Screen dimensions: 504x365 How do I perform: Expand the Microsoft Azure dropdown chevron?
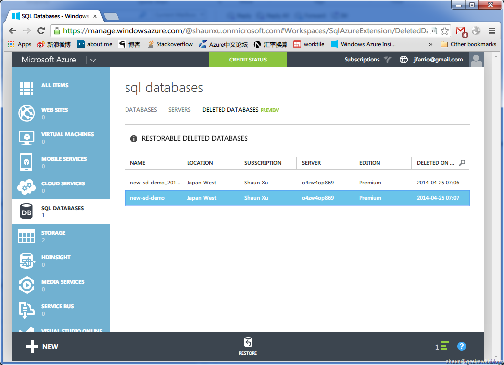(x=93, y=60)
